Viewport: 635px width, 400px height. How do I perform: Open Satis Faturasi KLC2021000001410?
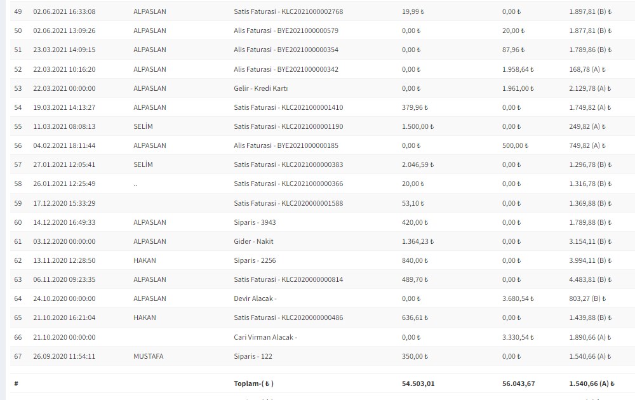pos(288,107)
